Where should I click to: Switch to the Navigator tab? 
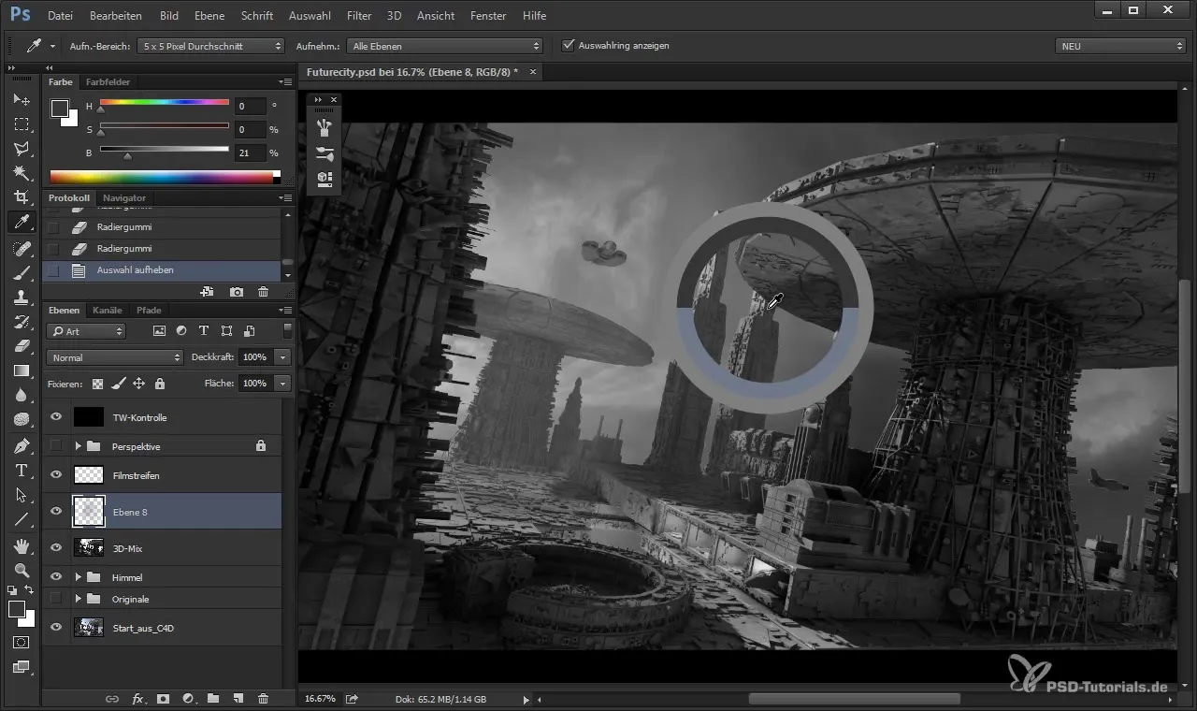124,198
